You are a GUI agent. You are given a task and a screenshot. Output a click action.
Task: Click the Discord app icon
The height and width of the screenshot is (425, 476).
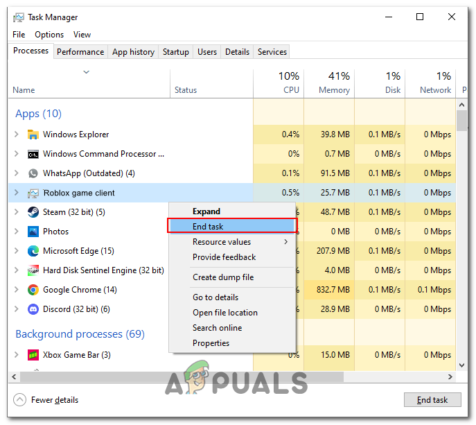(x=33, y=309)
